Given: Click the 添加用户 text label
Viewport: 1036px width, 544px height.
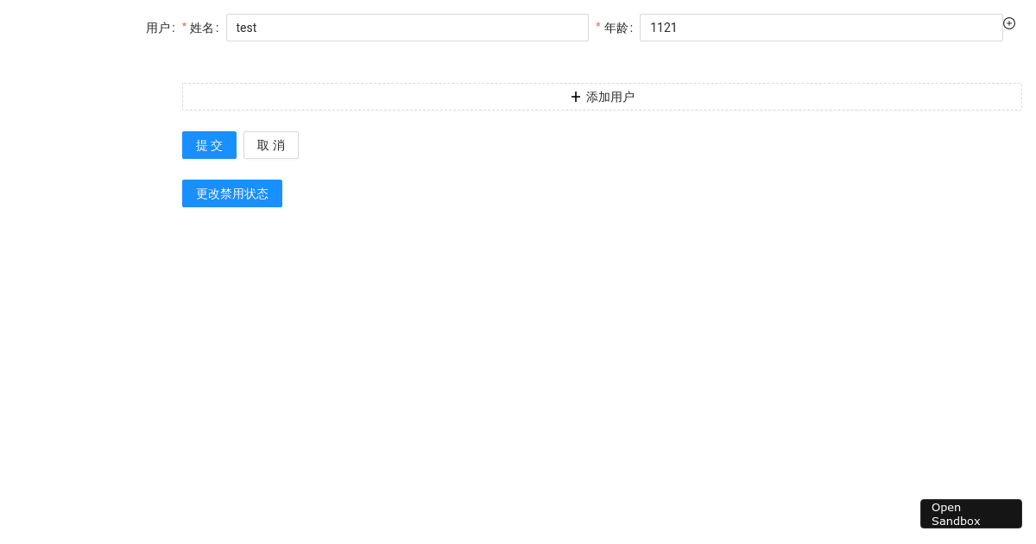Looking at the screenshot, I should pos(611,97).
